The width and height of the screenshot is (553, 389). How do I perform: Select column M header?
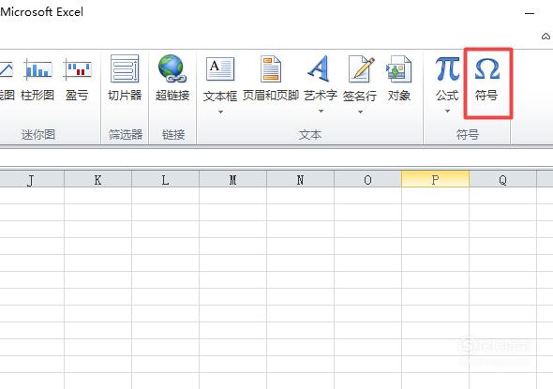pyautogui.click(x=232, y=180)
